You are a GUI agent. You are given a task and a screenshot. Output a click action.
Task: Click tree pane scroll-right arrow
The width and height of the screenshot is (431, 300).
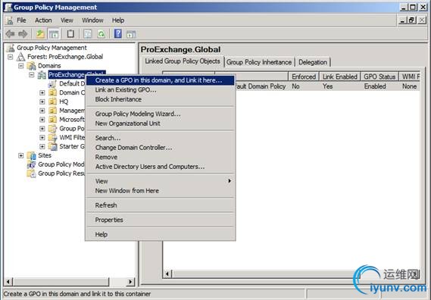(130, 282)
